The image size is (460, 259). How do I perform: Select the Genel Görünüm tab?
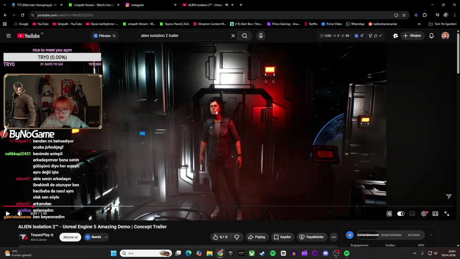point(391,235)
